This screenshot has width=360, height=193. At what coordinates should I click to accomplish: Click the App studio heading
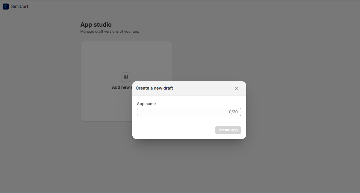pyautogui.click(x=96, y=24)
